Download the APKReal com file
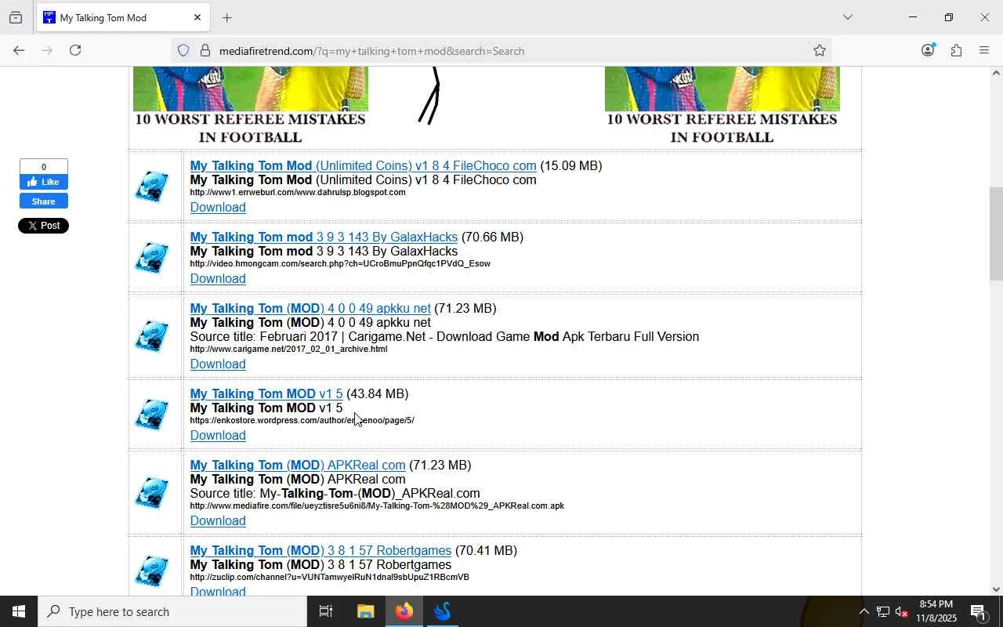Image resolution: width=1003 pixels, height=627 pixels. (x=218, y=521)
